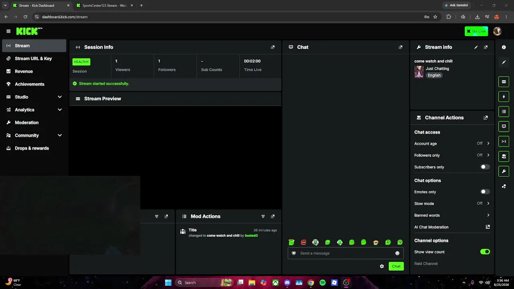Toggle the session info broadcast icon in right sidebar
Viewport: 514px width, 289px height.
(x=504, y=141)
